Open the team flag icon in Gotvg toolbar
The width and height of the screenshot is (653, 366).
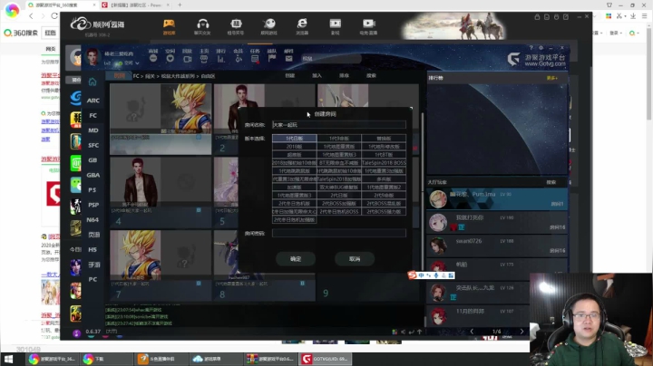pos(271,56)
